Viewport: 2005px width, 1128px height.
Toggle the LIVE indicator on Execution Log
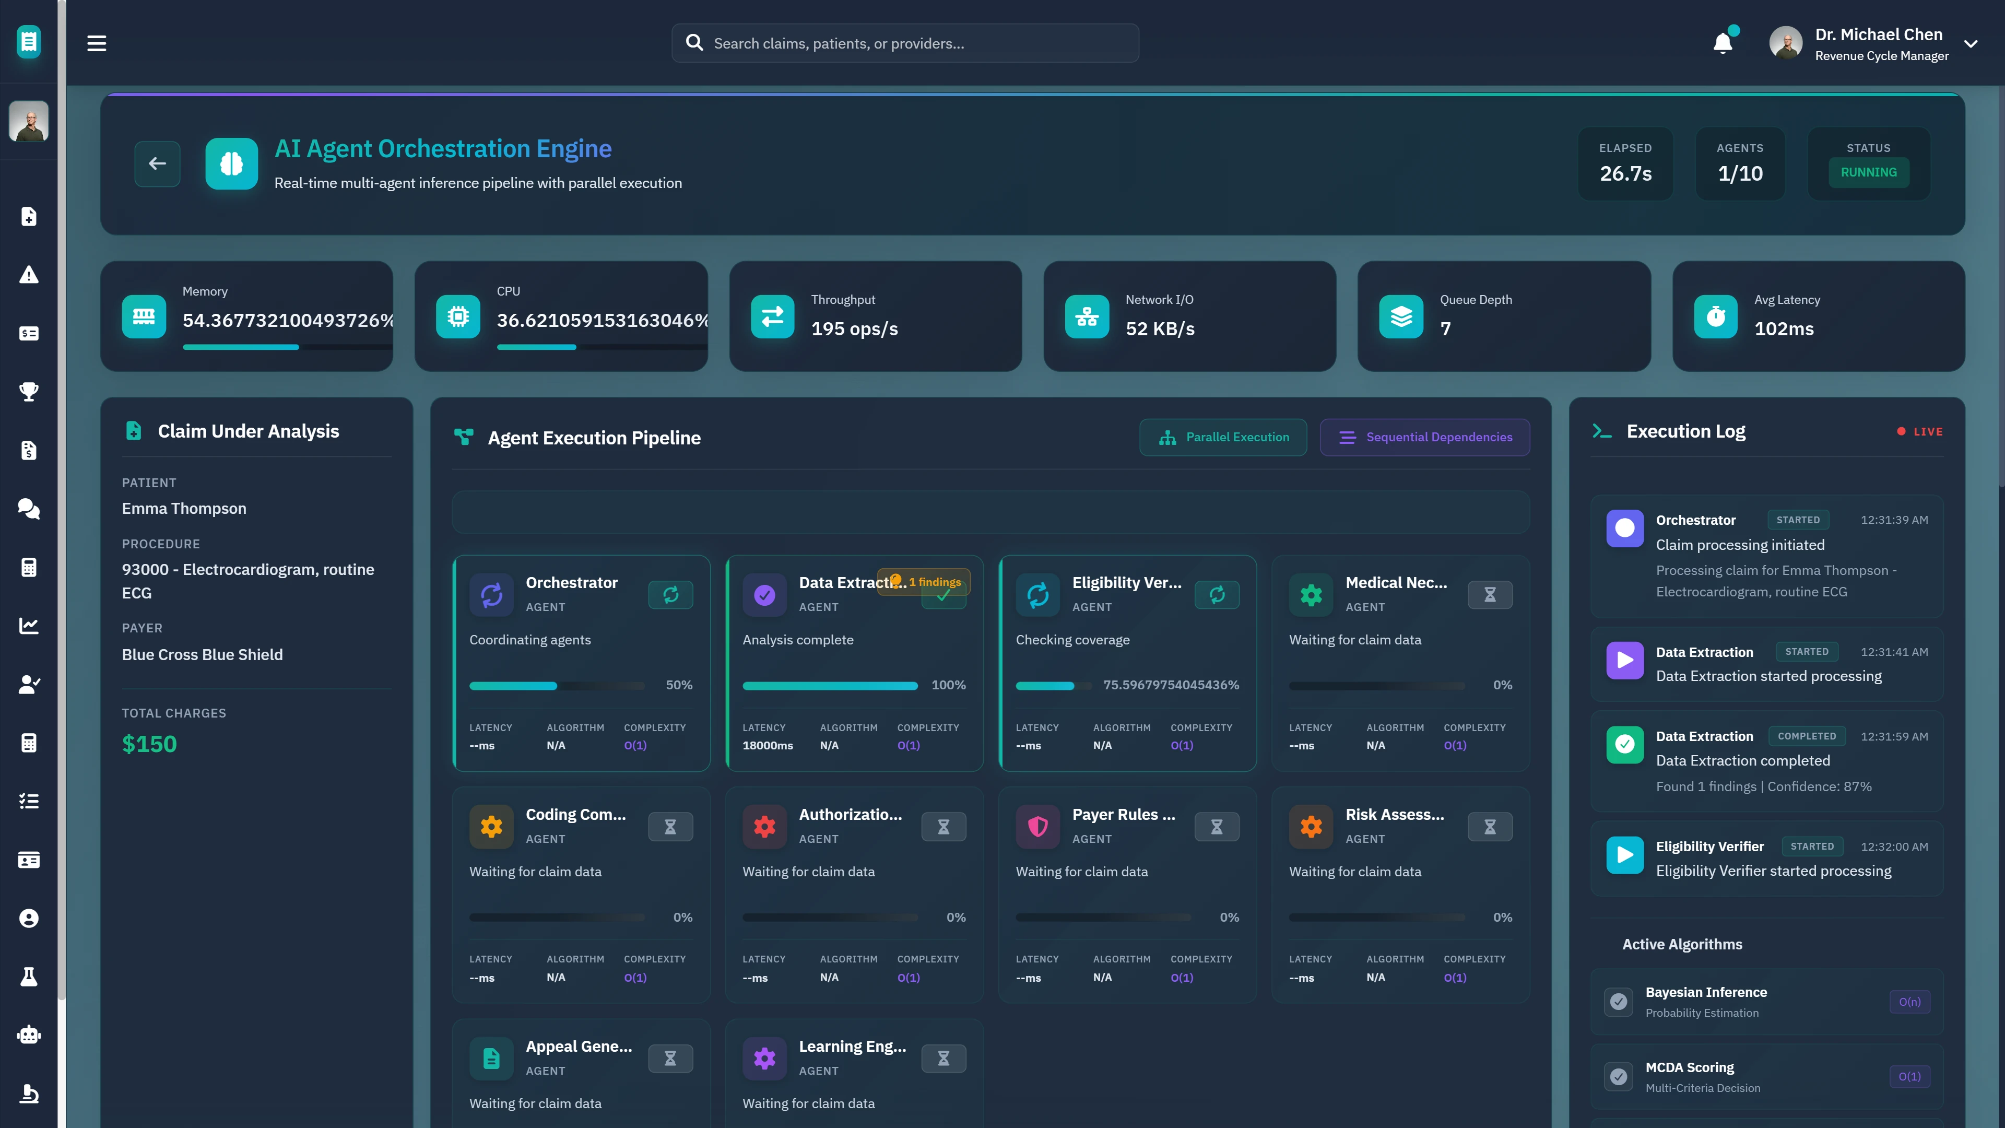coord(1919,431)
